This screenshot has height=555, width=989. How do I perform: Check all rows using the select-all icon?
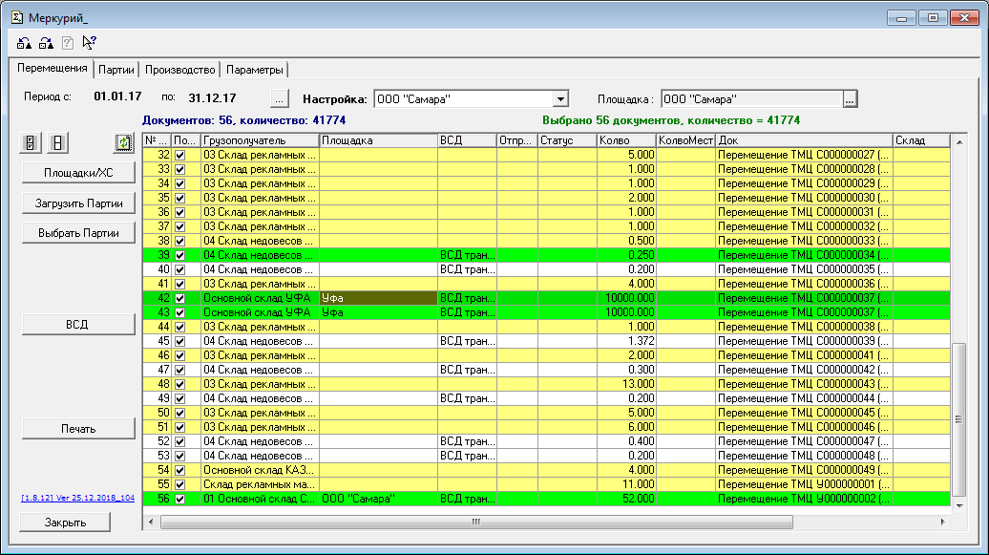coord(31,142)
